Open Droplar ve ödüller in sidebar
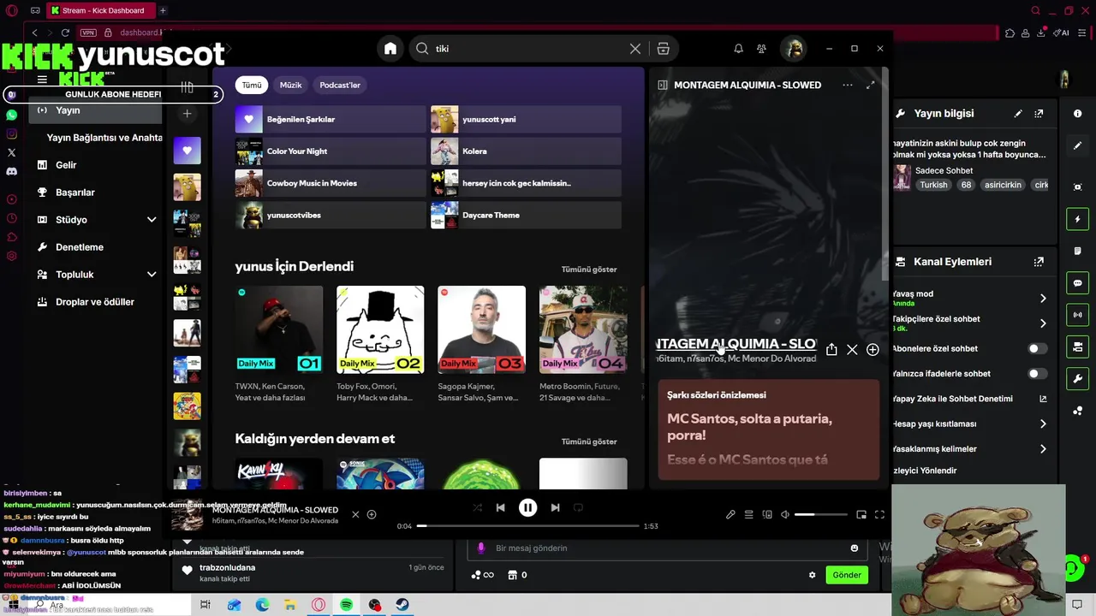This screenshot has width=1096, height=616. 94,302
